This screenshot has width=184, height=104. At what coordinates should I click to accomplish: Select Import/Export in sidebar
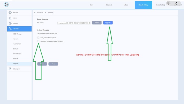17,54
